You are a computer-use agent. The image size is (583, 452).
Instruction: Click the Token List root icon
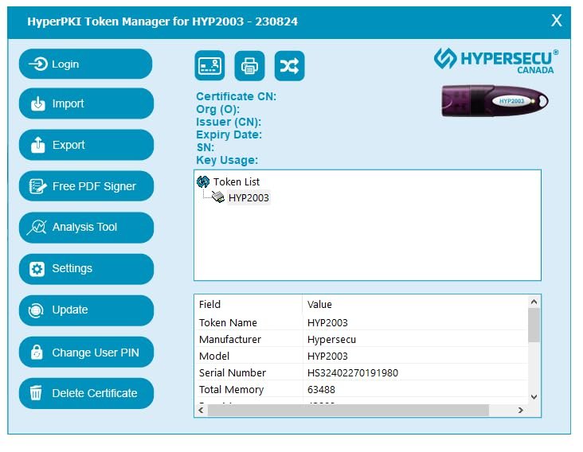(203, 182)
